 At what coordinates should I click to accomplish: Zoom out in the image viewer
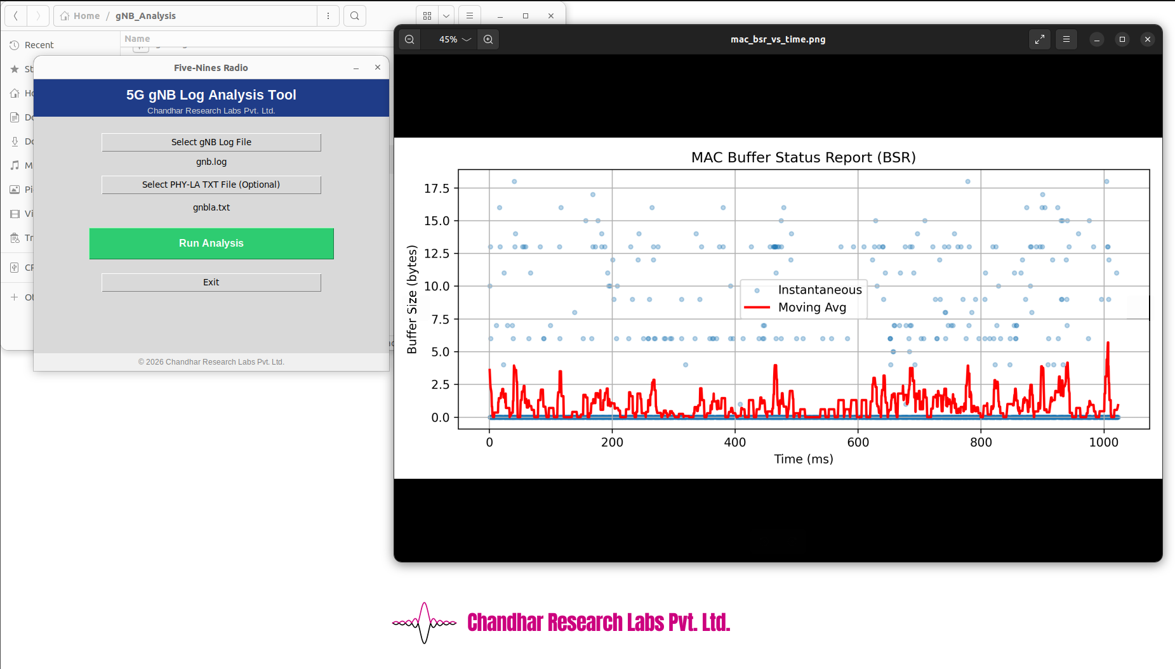(409, 39)
